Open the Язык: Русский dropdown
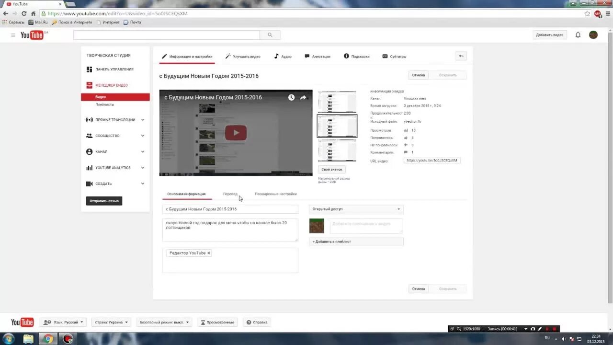This screenshot has height=345, width=613. pyautogui.click(x=63, y=322)
